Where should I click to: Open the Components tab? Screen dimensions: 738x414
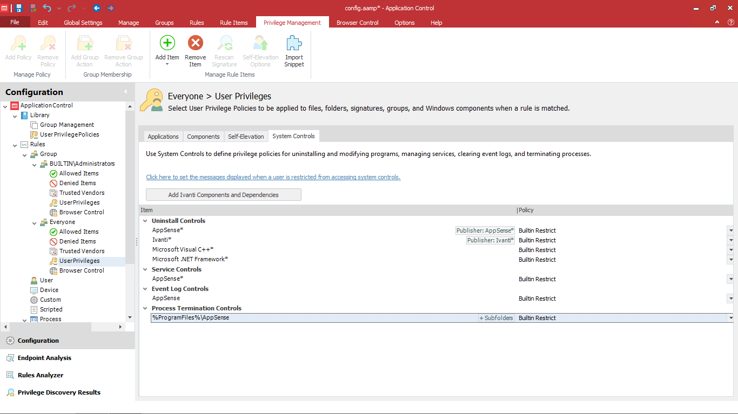coord(203,137)
